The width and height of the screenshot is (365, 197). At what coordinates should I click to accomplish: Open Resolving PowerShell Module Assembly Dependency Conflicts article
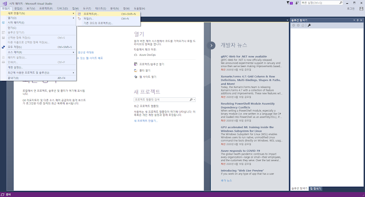click(x=248, y=106)
